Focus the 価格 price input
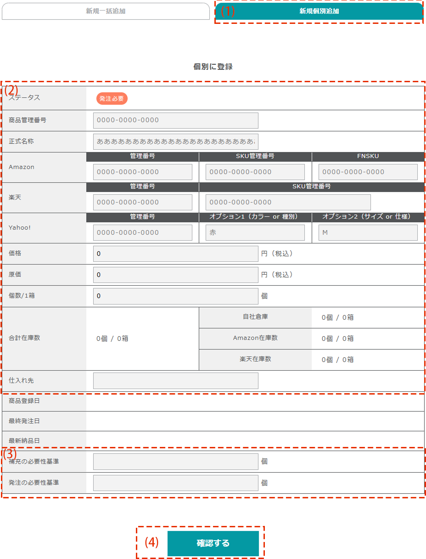Screen dimensions: 426x559 click(175, 254)
